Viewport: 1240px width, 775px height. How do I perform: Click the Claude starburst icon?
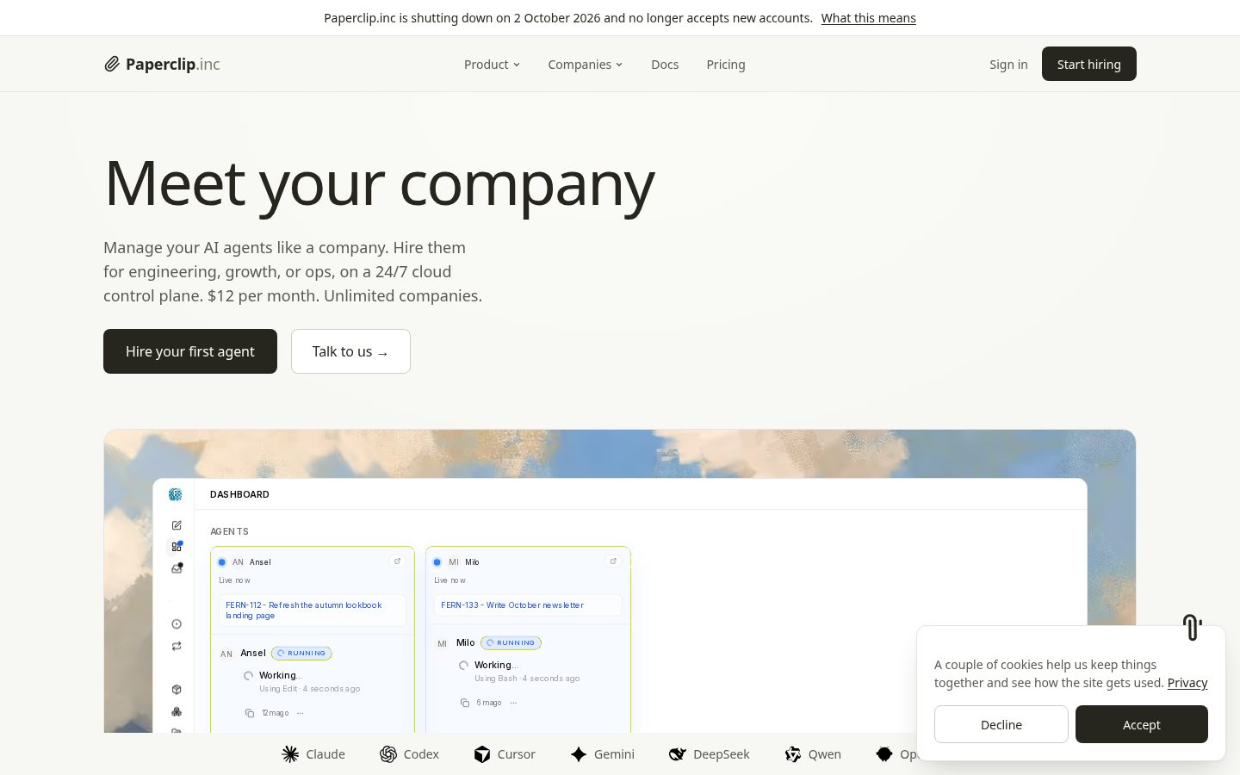pos(290,754)
